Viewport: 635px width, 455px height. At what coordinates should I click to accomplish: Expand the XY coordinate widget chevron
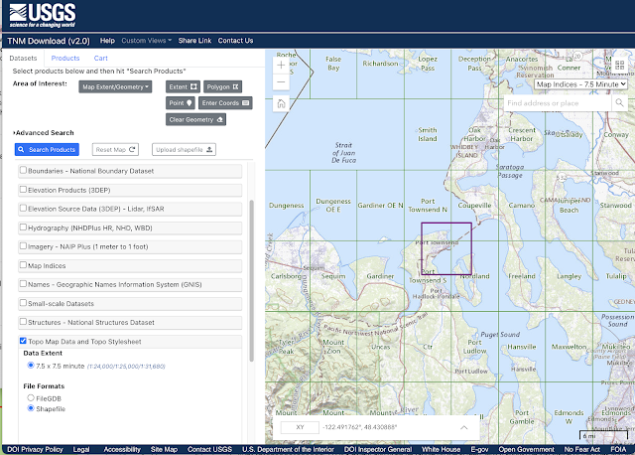click(464, 427)
